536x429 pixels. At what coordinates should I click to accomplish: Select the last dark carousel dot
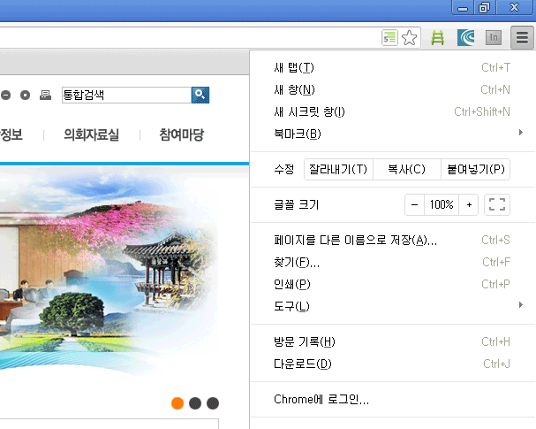point(213,403)
